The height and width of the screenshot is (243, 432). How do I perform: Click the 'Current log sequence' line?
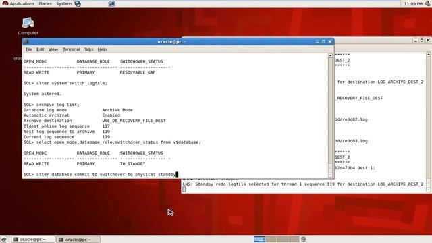[x=67, y=136]
